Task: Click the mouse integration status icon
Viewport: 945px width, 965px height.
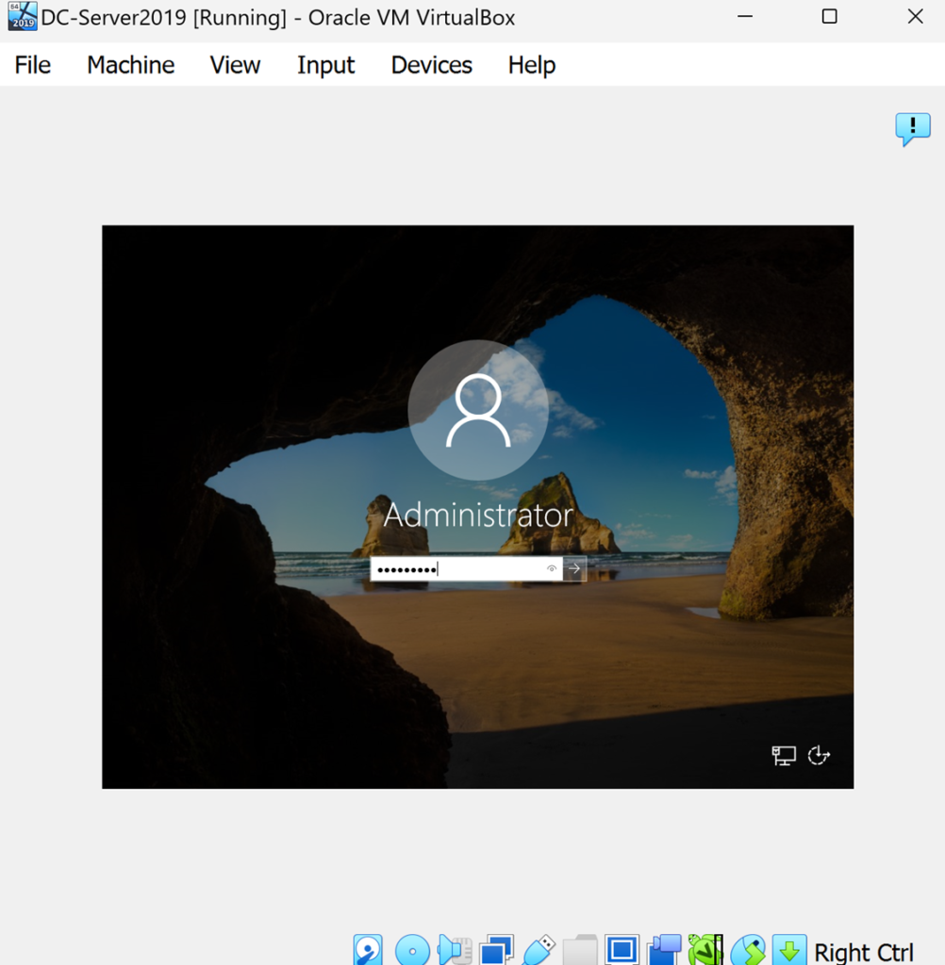Action: pyautogui.click(x=748, y=950)
